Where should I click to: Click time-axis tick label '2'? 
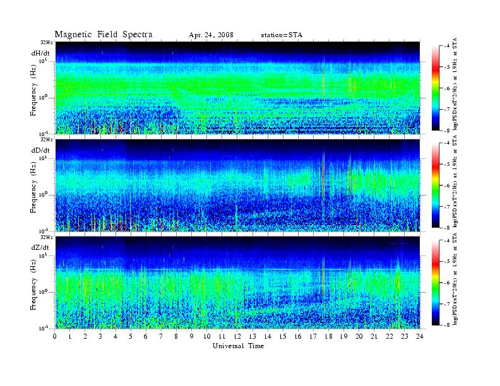coord(85,336)
